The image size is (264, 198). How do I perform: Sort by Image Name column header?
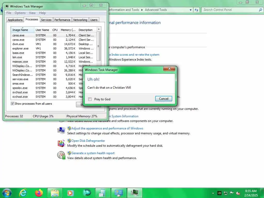tap(22, 30)
